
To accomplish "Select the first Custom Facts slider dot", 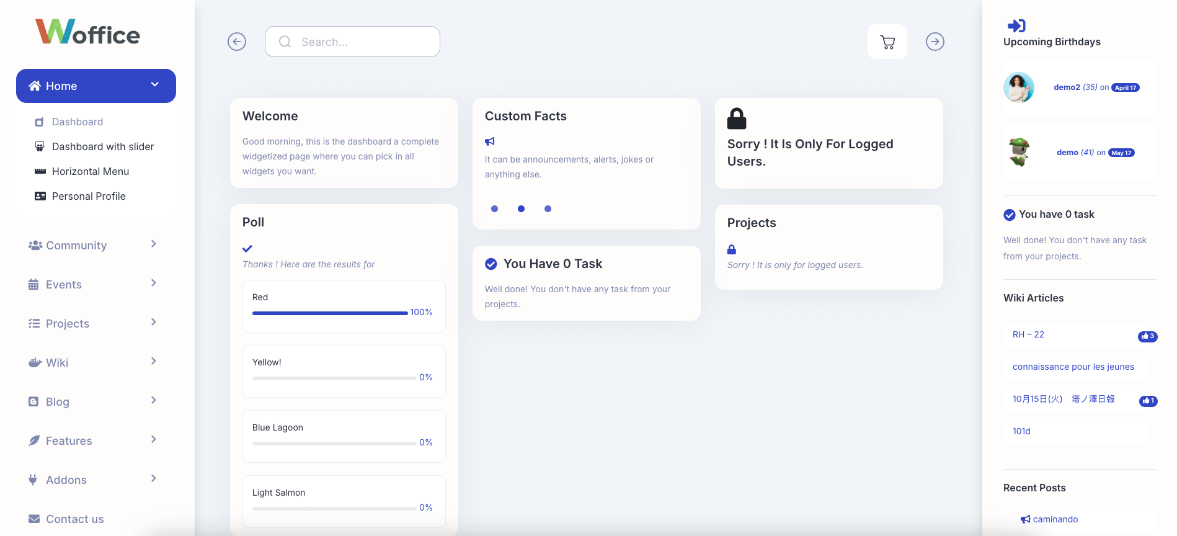I will [494, 208].
